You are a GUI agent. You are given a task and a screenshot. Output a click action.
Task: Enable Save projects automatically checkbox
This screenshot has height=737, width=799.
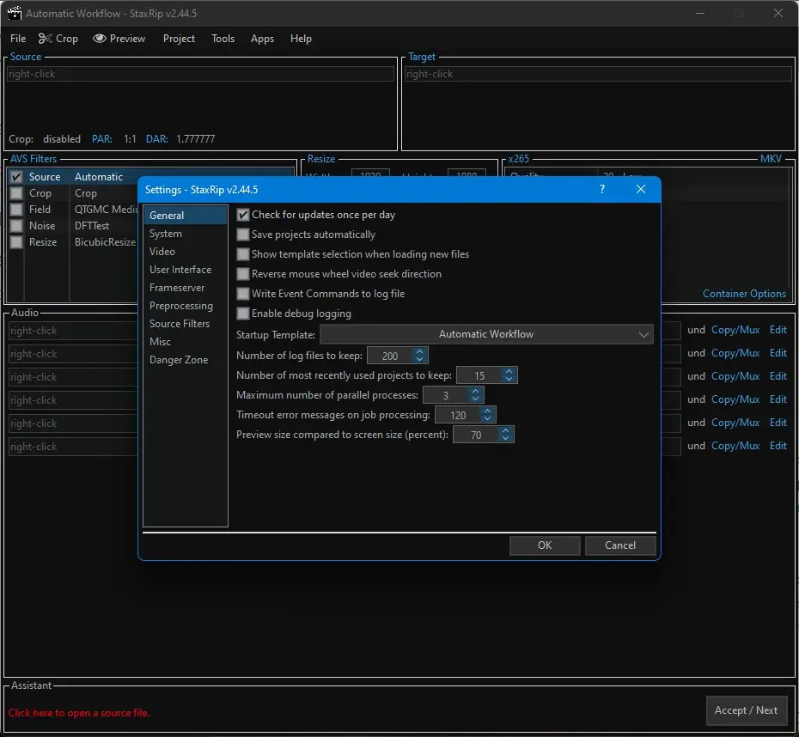coord(243,234)
